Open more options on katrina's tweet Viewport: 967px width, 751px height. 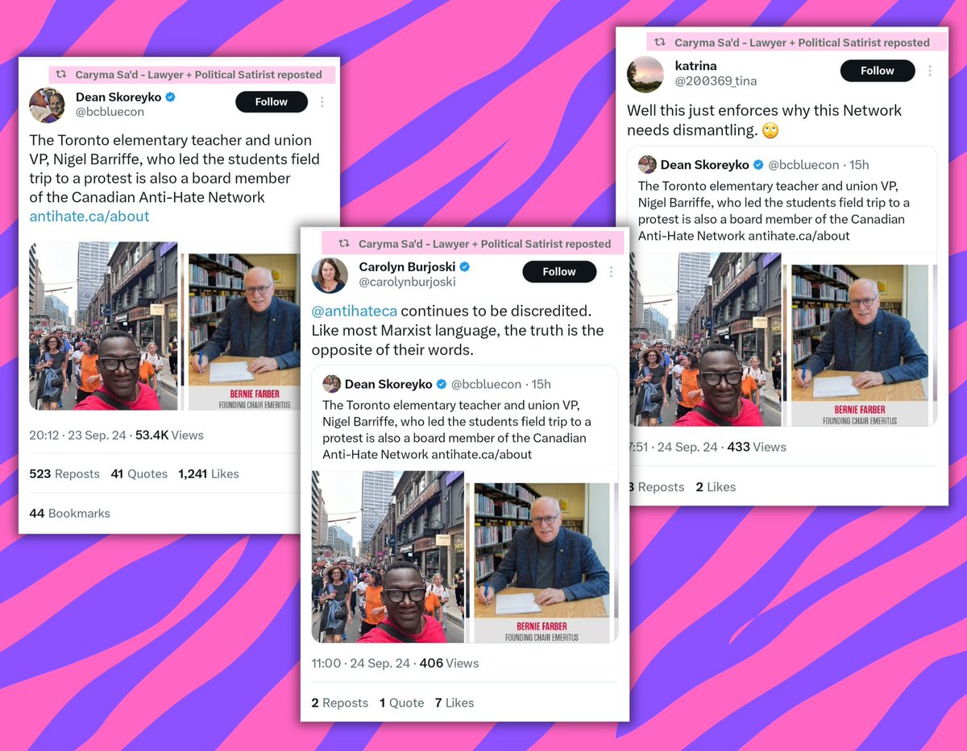click(x=930, y=71)
